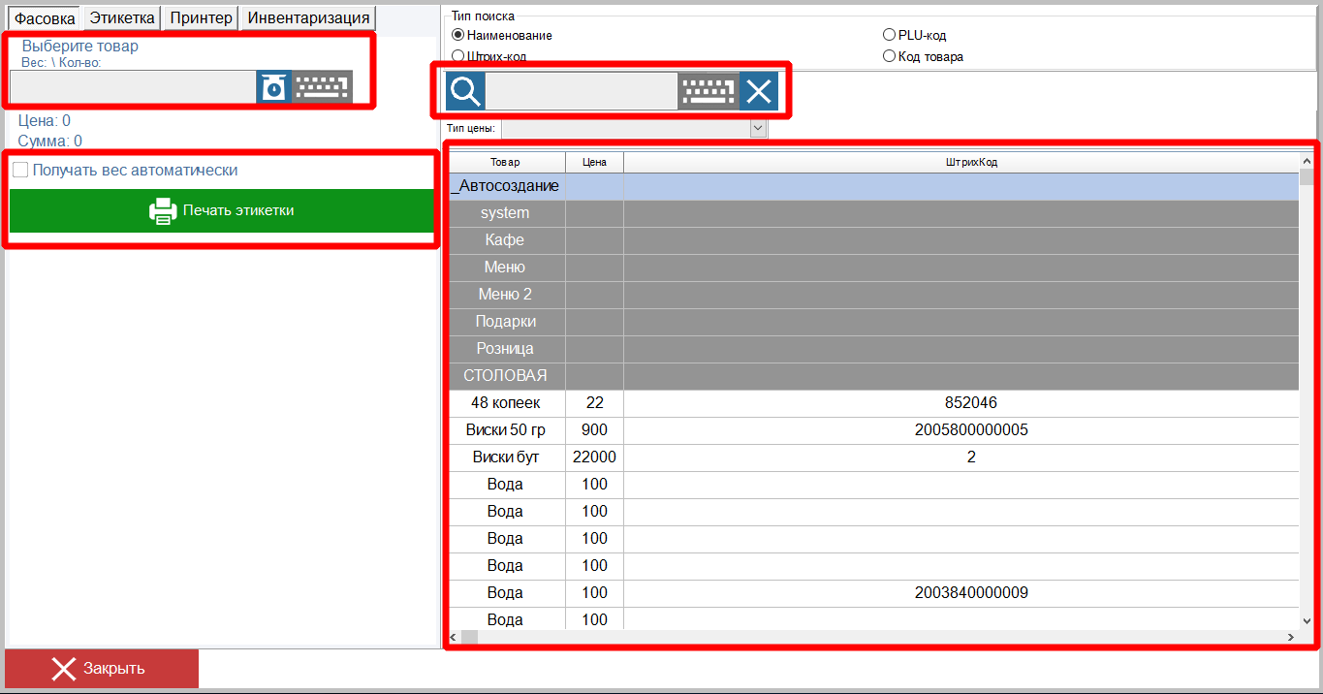Image resolution: width=1323 pixels, height=694 pixels.
Task: Clear search with the X icon
Action: click(x=759, y=92)
